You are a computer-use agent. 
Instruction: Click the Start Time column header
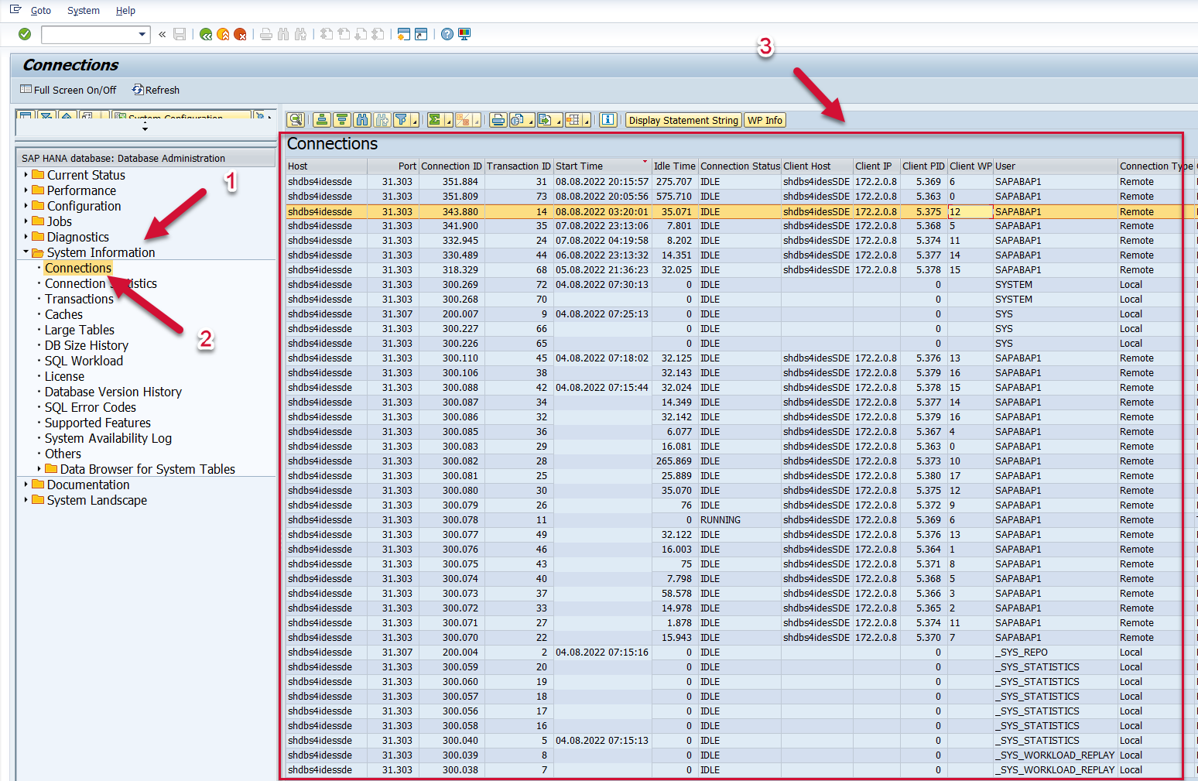point(579,166)
